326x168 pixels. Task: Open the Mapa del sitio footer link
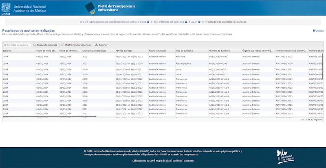click(163, 161)
